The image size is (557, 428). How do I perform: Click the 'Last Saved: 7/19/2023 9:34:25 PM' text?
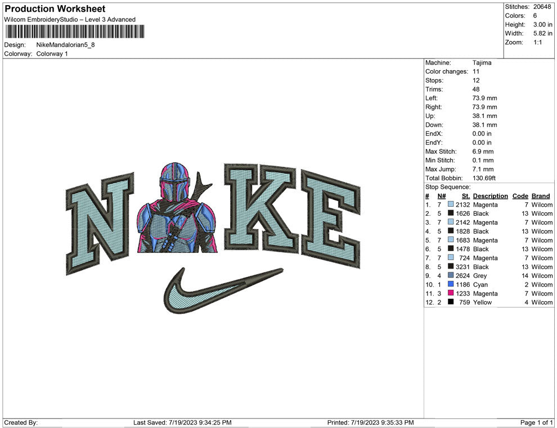click(182, 422)
